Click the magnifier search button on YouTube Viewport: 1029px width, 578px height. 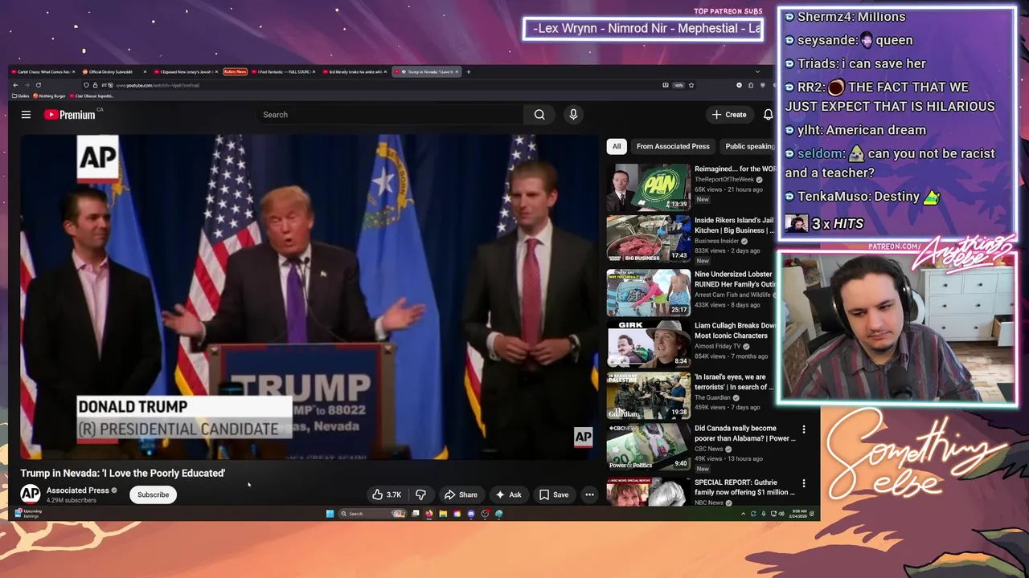pos(539,115)
